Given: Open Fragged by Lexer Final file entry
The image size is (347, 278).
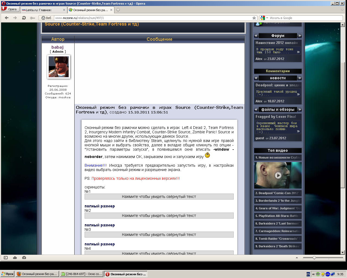Looking at the screenshot, I should tap(276, 117).
